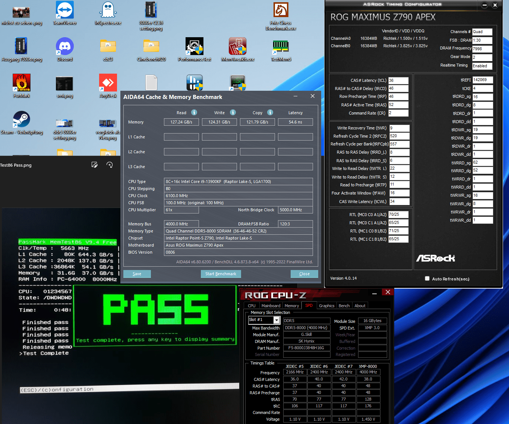
Task: Click the Memory Copy result 121.79 GB/s
Action: tap(257, 122)
